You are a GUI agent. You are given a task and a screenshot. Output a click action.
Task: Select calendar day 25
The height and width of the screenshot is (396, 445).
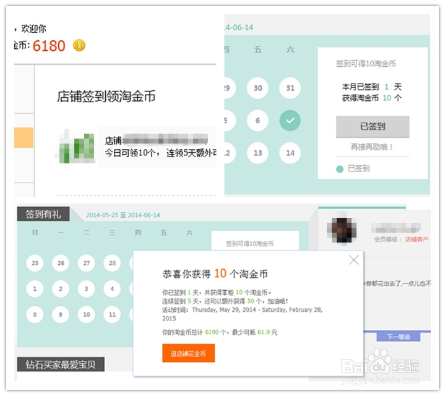35,263
